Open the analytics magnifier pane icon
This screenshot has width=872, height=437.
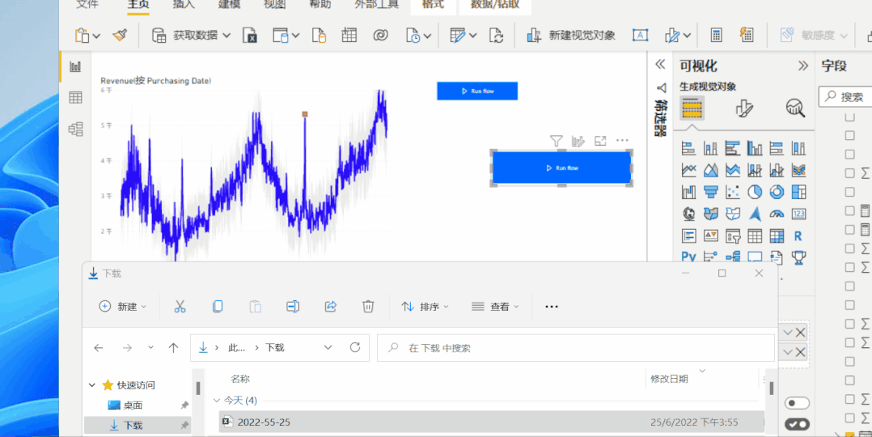795,108
